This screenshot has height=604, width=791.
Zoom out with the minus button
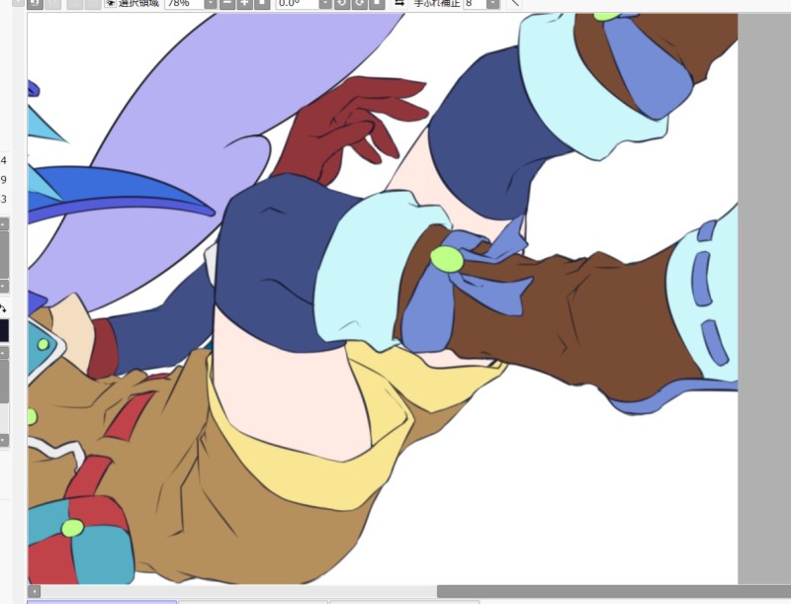[x=227, y=4]
